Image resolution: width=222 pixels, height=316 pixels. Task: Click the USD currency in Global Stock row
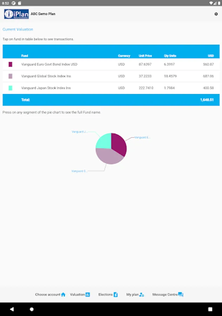121,76
